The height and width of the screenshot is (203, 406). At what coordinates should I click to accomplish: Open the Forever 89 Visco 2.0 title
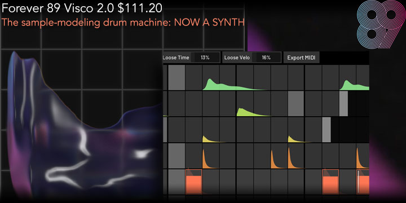(82, 8)
